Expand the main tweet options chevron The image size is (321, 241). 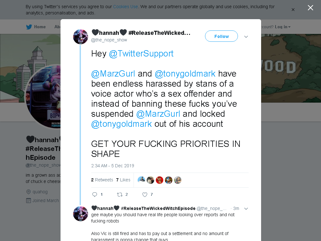pos(246,37)
